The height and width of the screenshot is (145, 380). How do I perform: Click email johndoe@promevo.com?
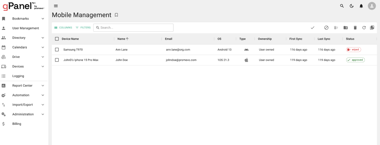(181, 60)
